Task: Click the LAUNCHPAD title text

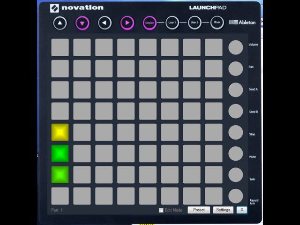Action: point(208,7)
